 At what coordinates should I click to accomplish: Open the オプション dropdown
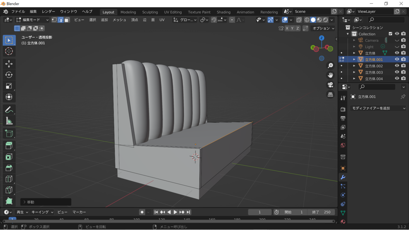point(323,28)
